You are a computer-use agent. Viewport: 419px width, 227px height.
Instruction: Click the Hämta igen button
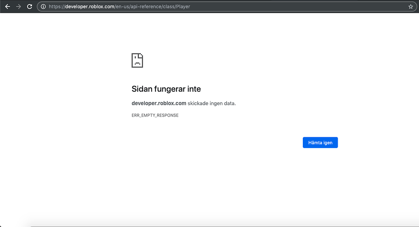(x=320, y=142)
